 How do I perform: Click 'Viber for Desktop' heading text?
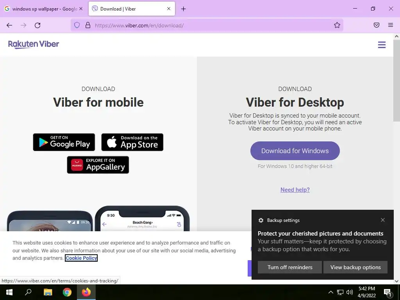[x=295, y=102]
